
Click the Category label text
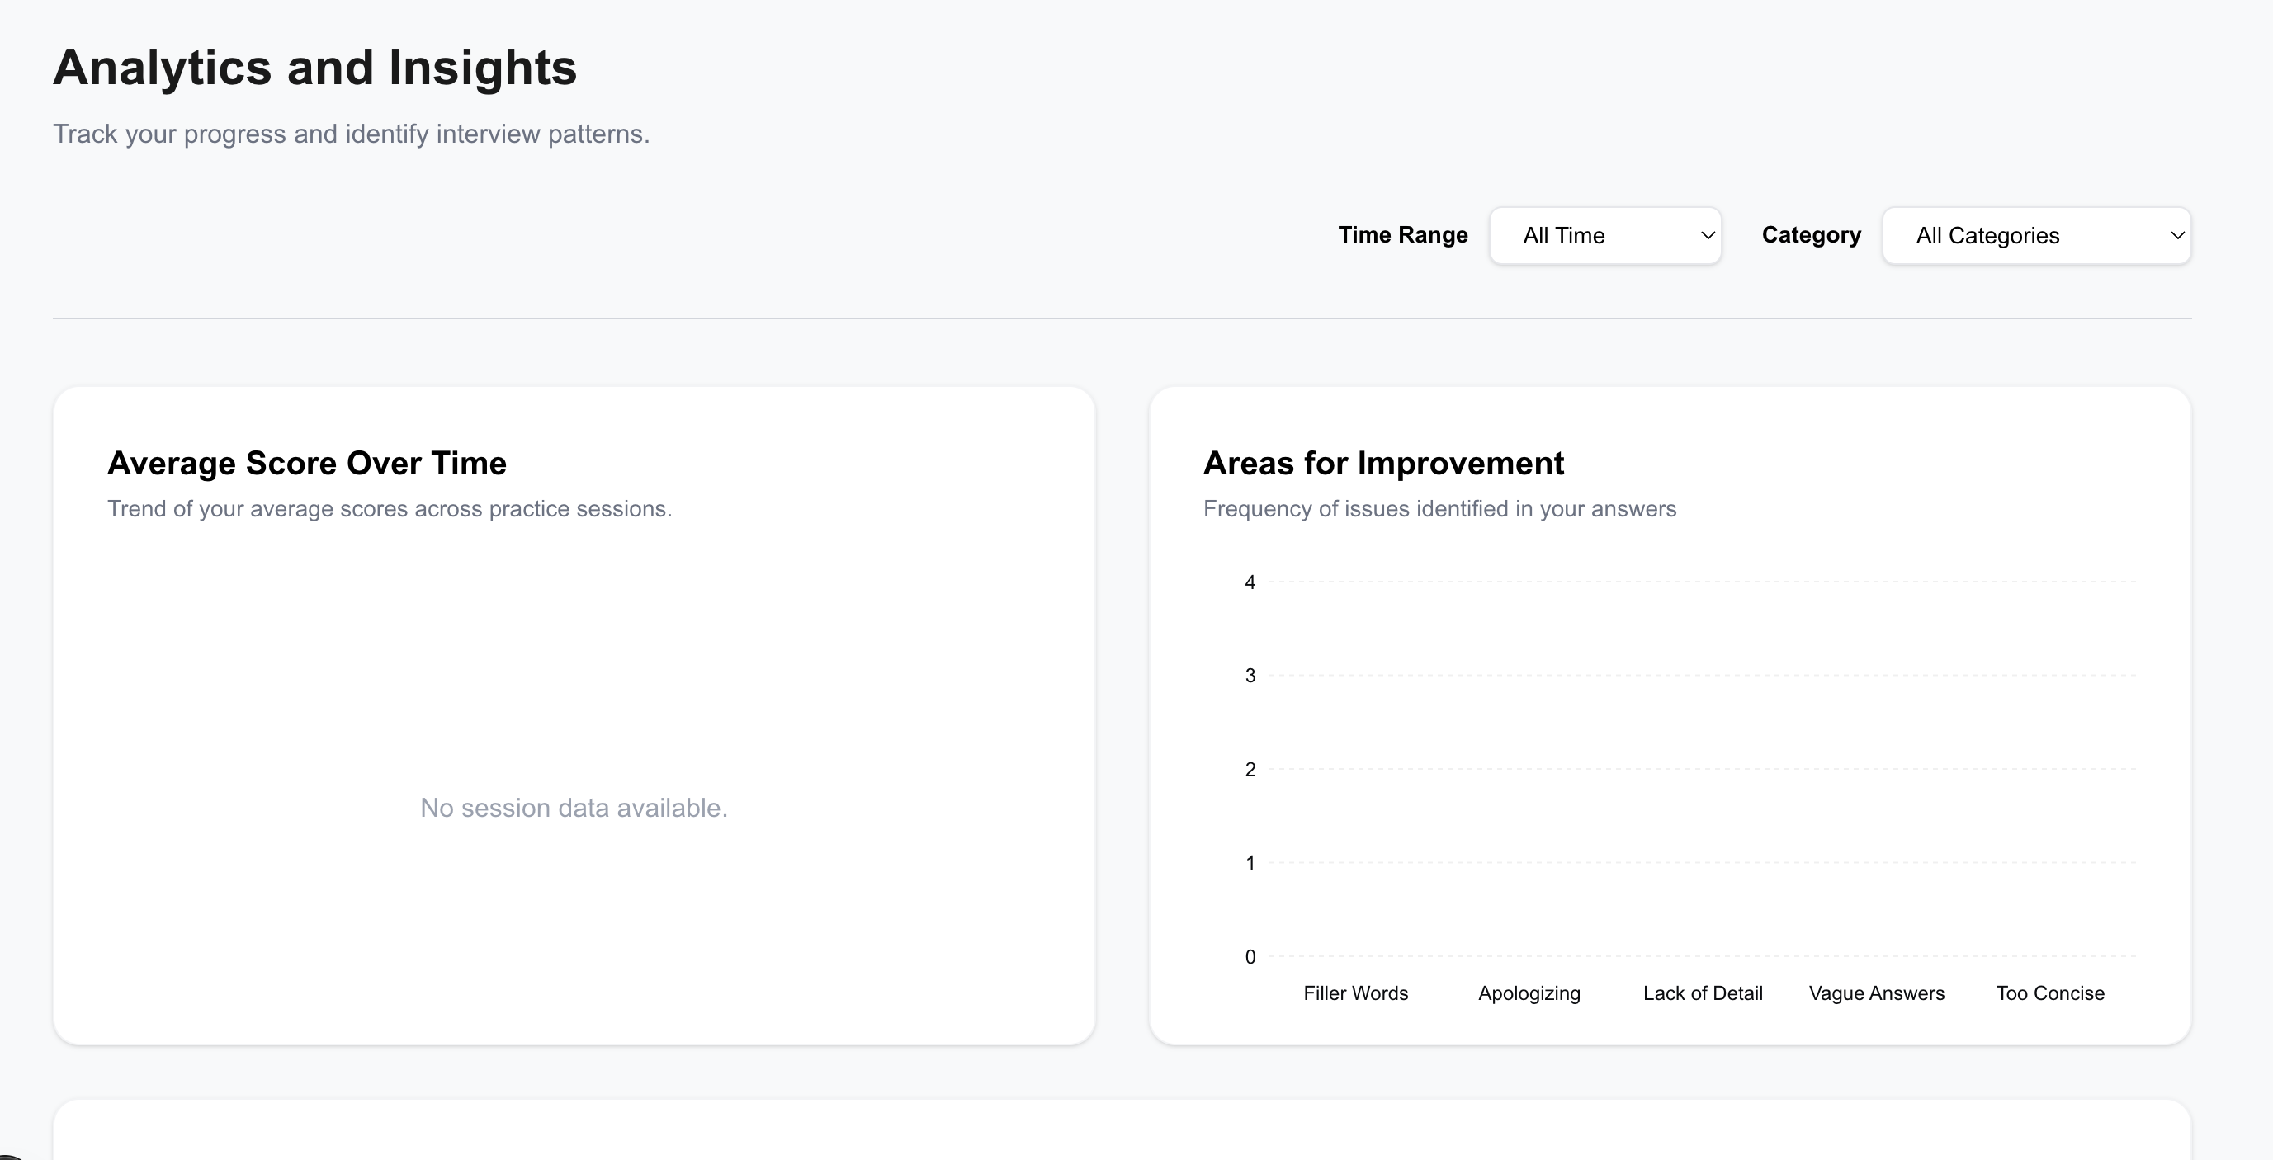[1811, 234]
